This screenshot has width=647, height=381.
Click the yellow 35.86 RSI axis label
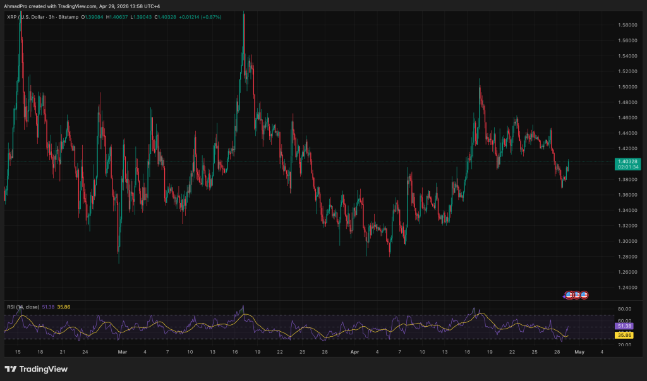coord(624,335)
